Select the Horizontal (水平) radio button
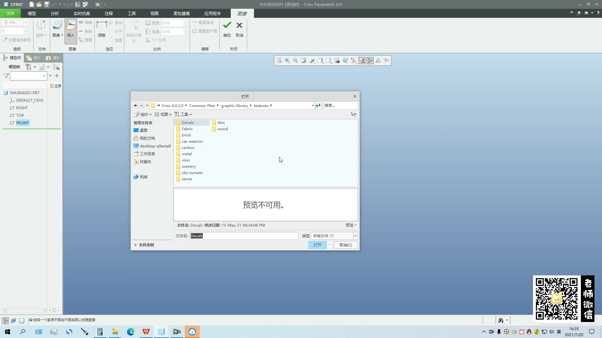This screenshot has width=602, height=338. pos(111,32)
